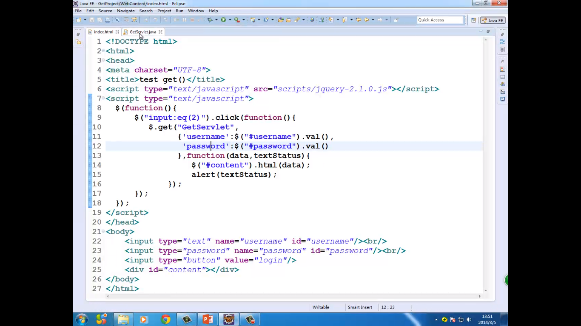This screenshot has height=326, width=581.
Task: Open the Markers view from right trim
Action: click(x=502, y=69)
